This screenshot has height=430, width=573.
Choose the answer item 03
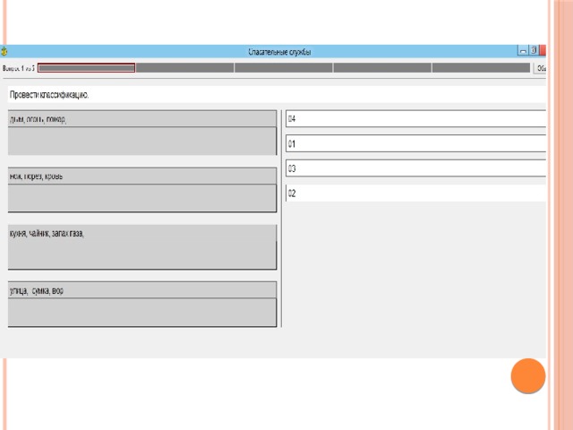coord(415,168)
